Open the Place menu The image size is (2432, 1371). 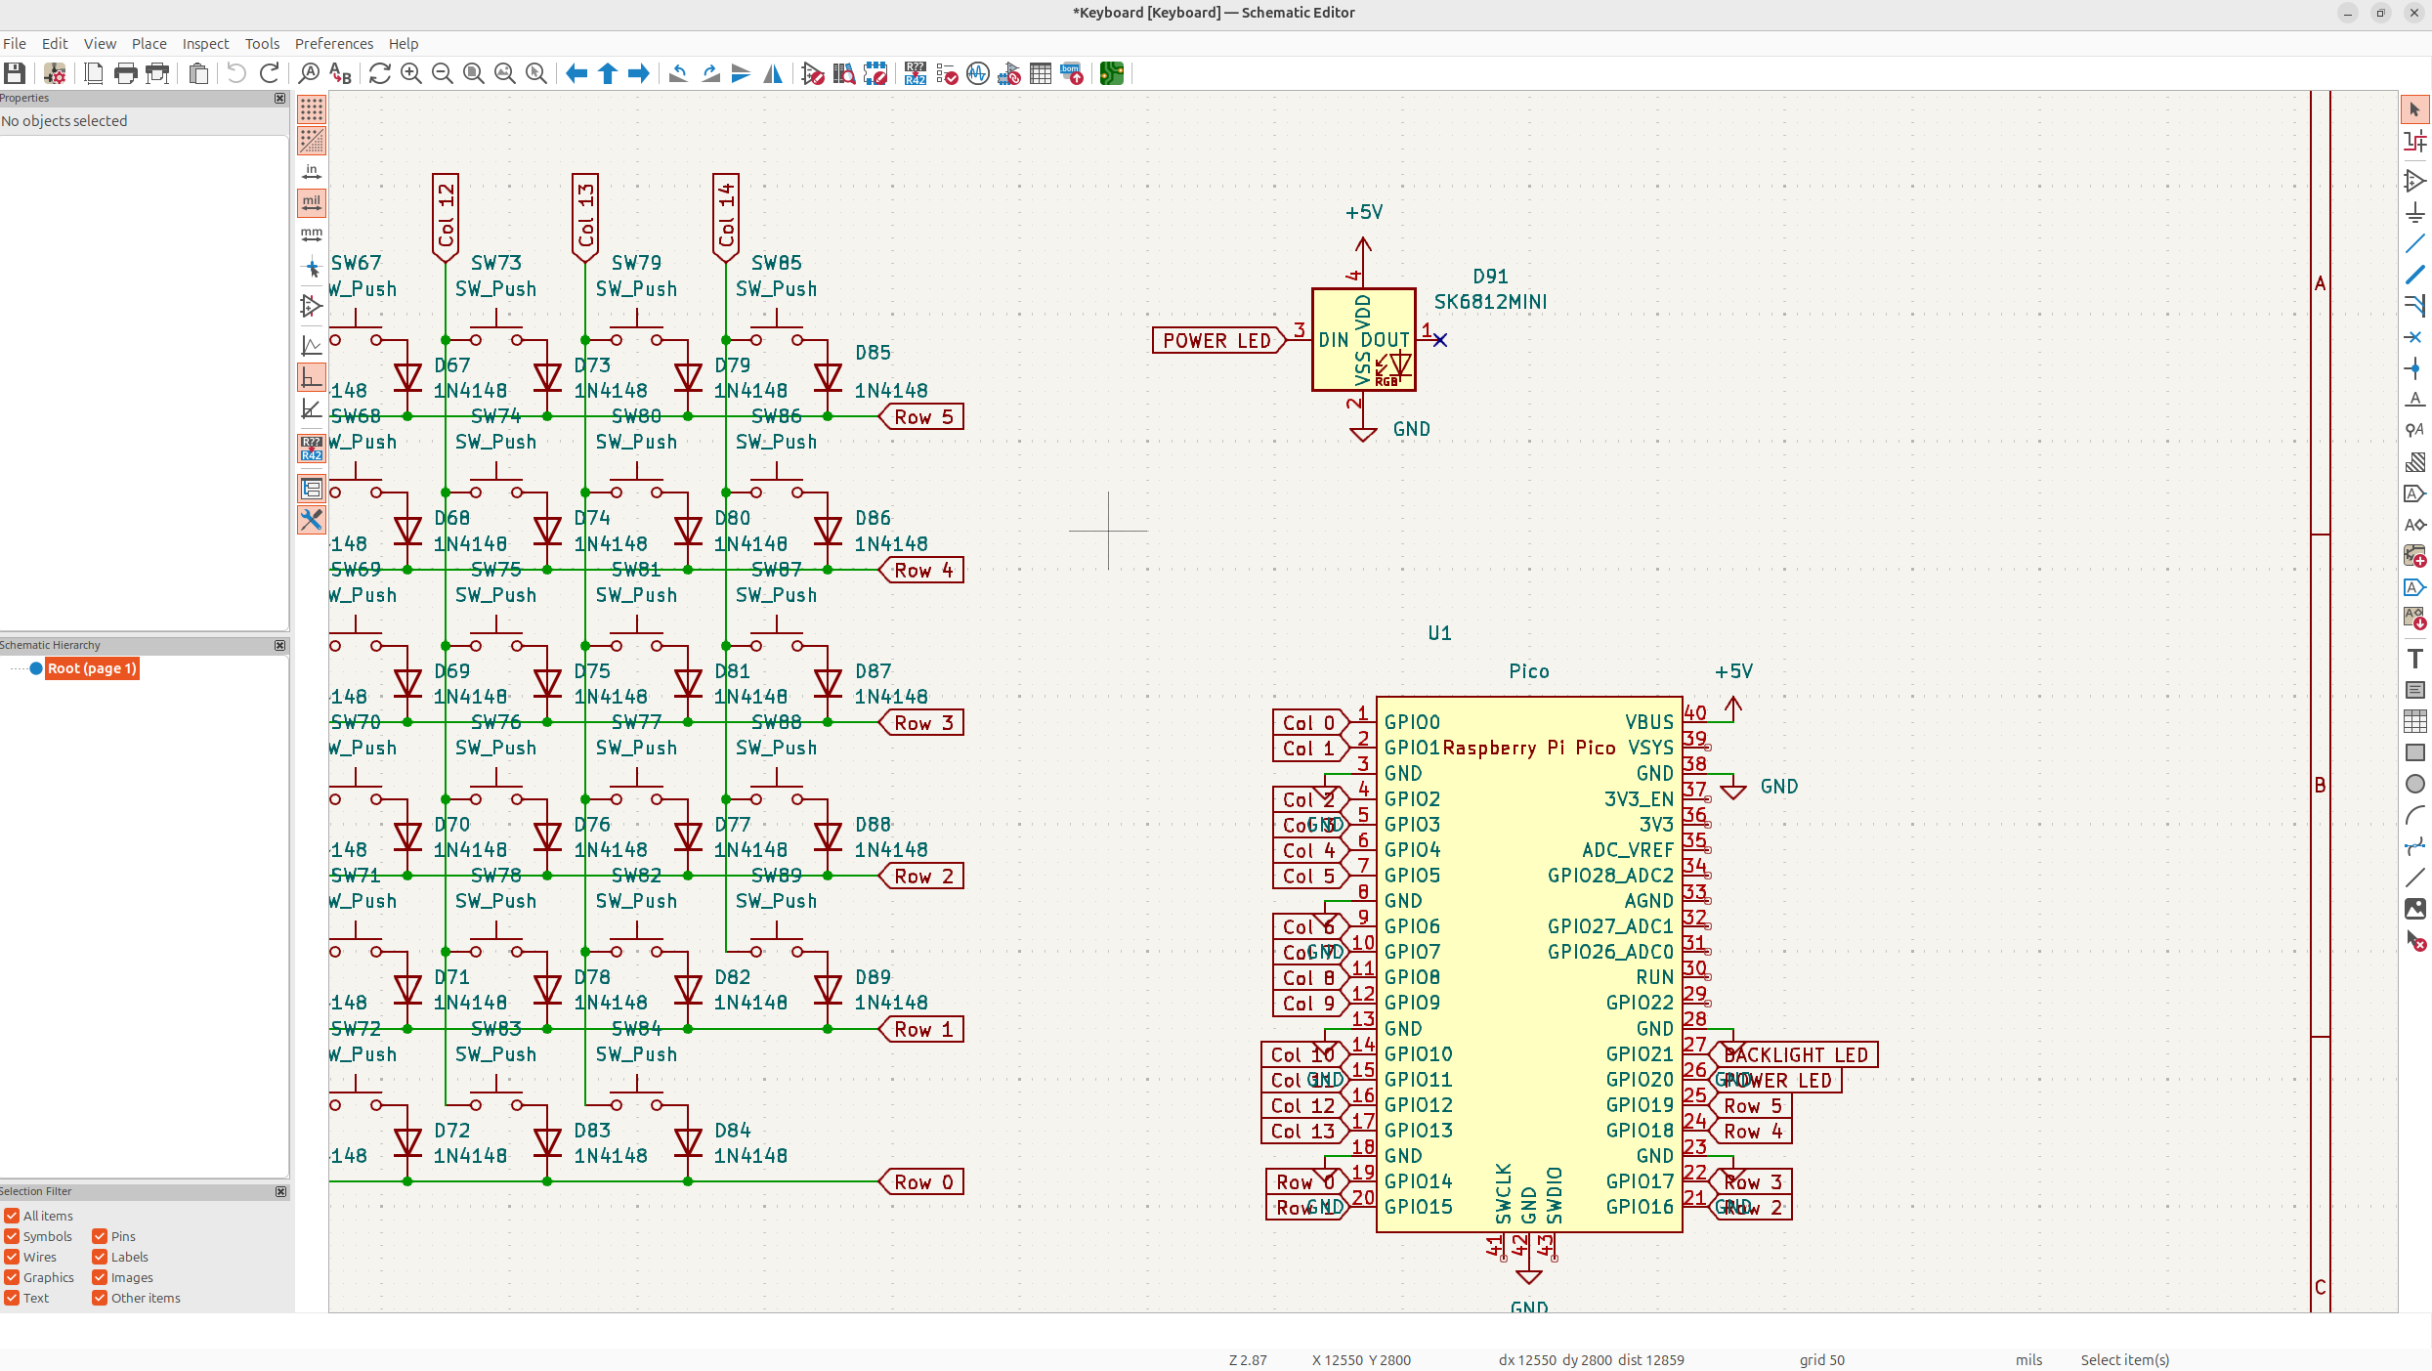(x=149, y=43)
